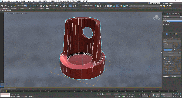Toggle visibility eye of Slice modifier
The width and height of the screenshot is (182, 98).
[164, 21]
